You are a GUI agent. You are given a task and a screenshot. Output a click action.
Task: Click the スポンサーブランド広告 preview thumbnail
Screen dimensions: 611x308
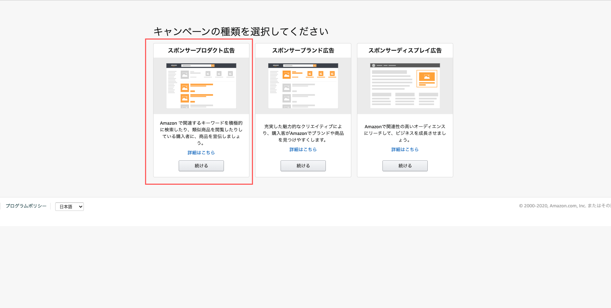pyautogui.click(x=303, y=86)
